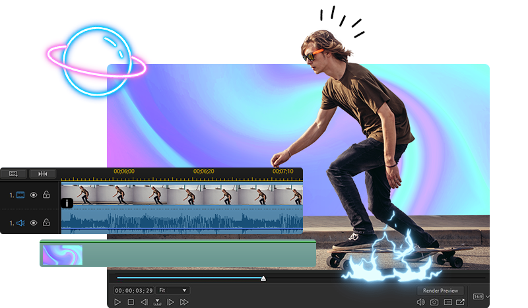Toggle audio track 1 eye icon
This screenshot has width=528, height=308.
click(x=34, y=223)
